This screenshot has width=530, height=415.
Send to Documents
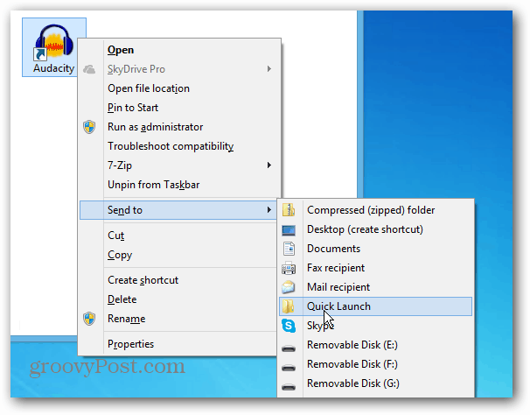point(375,249)
